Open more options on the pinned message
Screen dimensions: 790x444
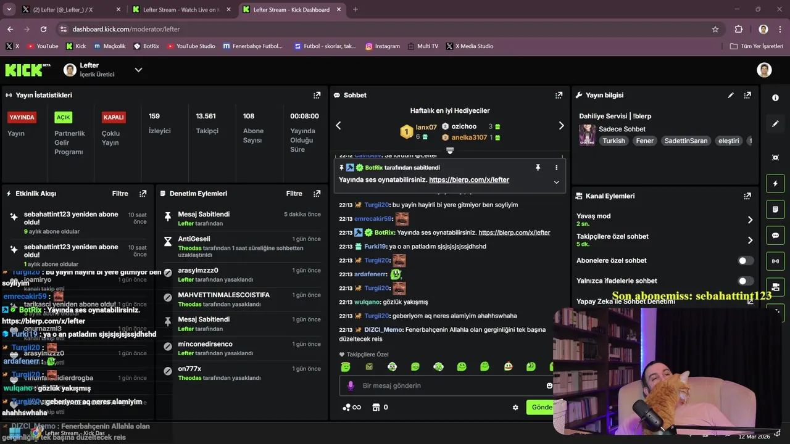(x=556, y=167)
